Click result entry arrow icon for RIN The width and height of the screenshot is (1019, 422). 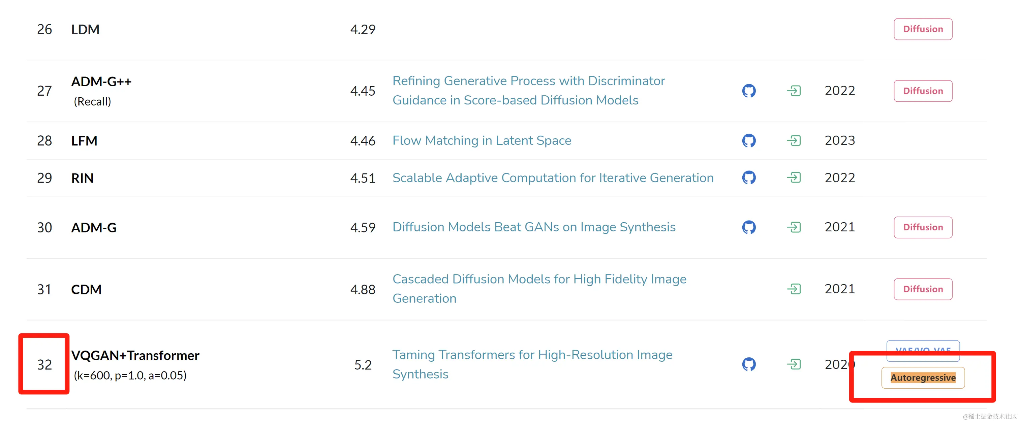794,177
